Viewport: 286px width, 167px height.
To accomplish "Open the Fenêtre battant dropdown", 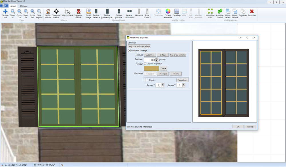I will click(x=96, y=13).
